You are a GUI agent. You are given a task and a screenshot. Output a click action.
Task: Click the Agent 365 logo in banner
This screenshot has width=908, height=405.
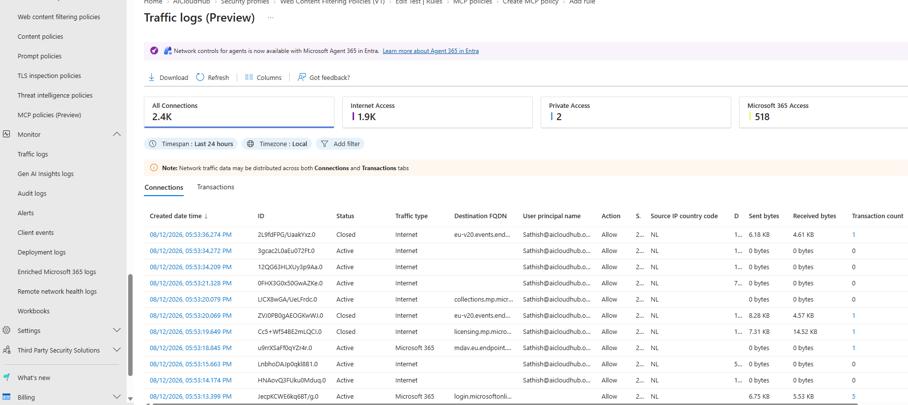click(x=167, y=51)
